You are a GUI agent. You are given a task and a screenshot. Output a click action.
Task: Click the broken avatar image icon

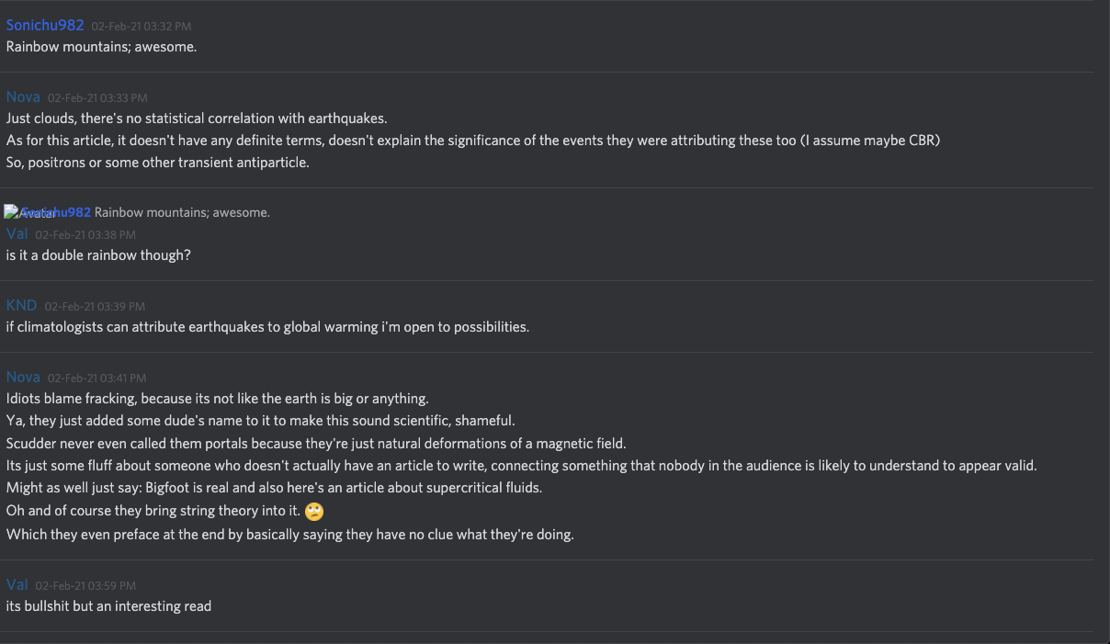pos(11,212)
